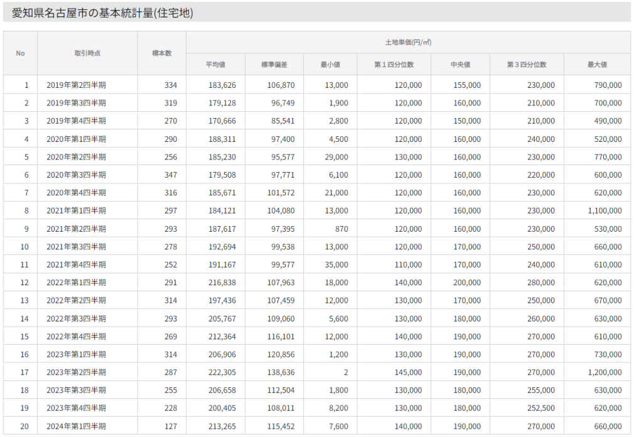Click first quartile value 145,000
This screenshot has height=437, width=634.
click(x=408, y=372)
